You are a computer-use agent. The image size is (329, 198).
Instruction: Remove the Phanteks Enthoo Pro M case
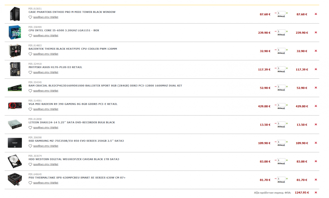click(316, 14)
